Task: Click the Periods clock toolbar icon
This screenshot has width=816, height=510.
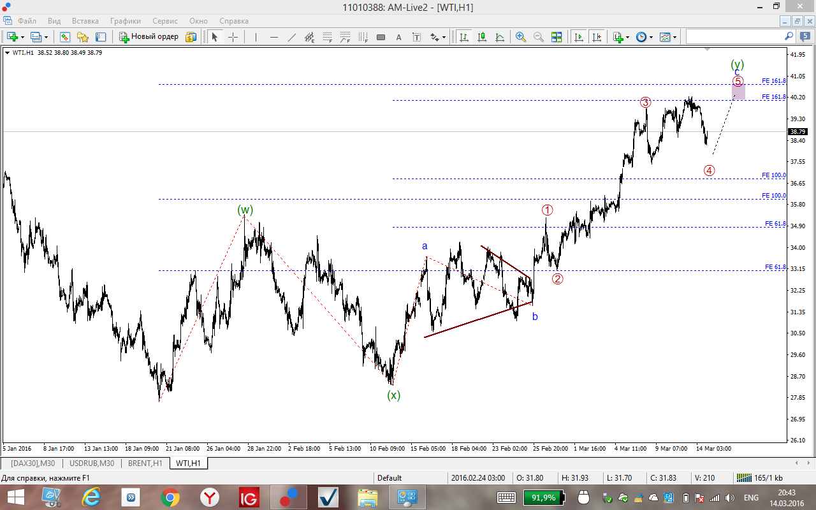Action: pos(641,37)
